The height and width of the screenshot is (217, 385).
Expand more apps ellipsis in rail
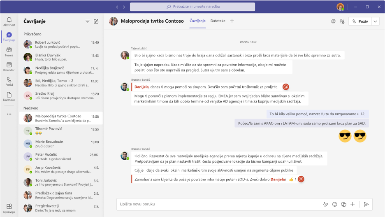coord(9,114)
